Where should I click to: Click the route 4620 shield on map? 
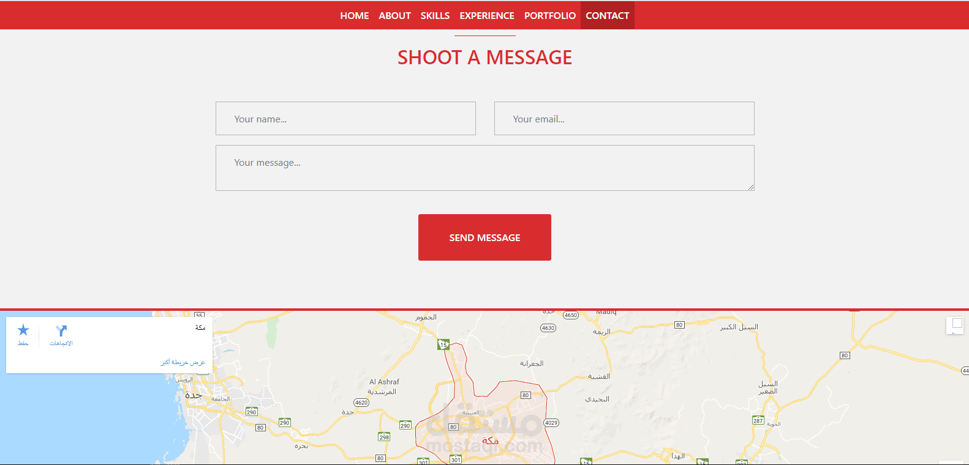(361, 403)
